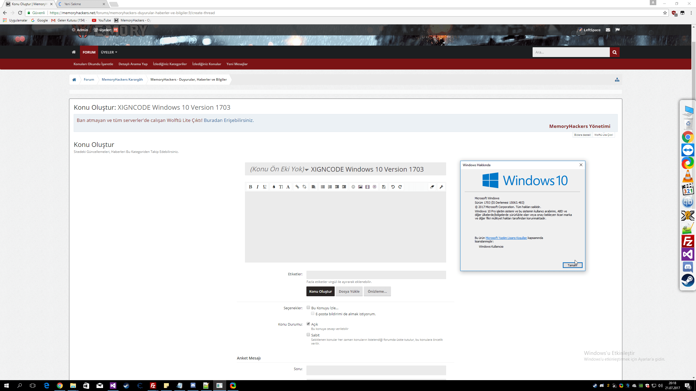The image size is (696, 391).
Task: Insert an unordered bullet list
Action: tap(323, 187)
